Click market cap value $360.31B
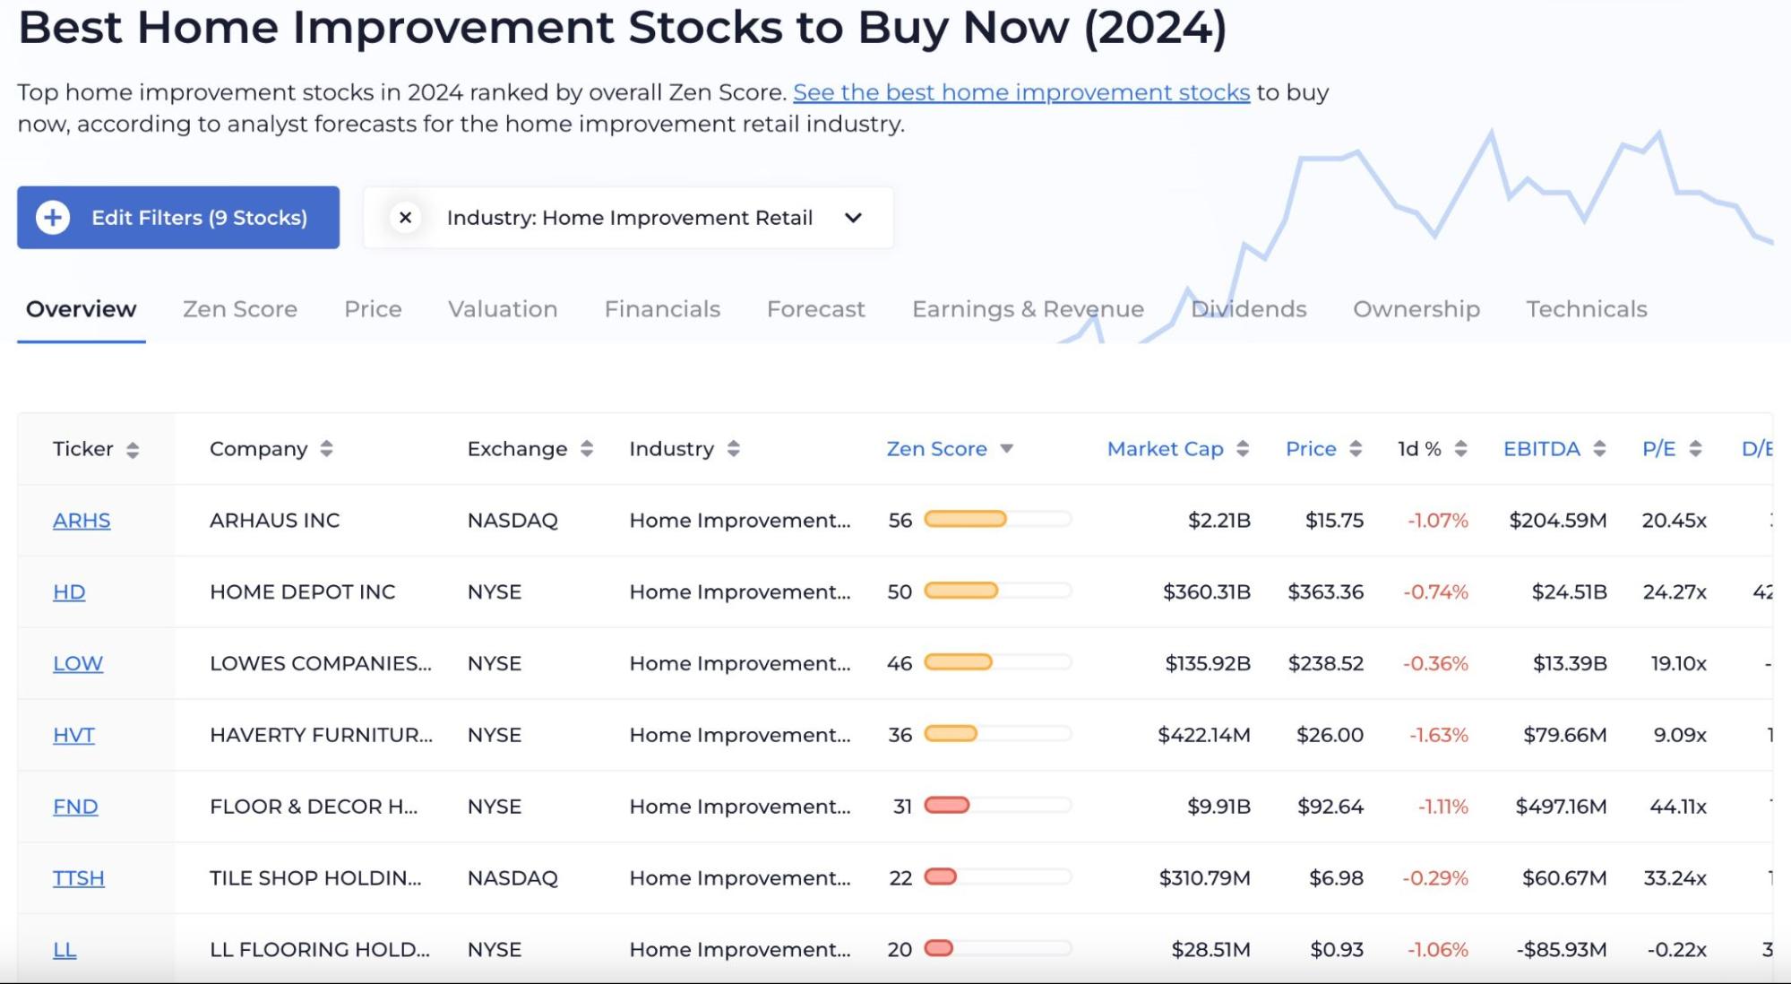 1207,592
